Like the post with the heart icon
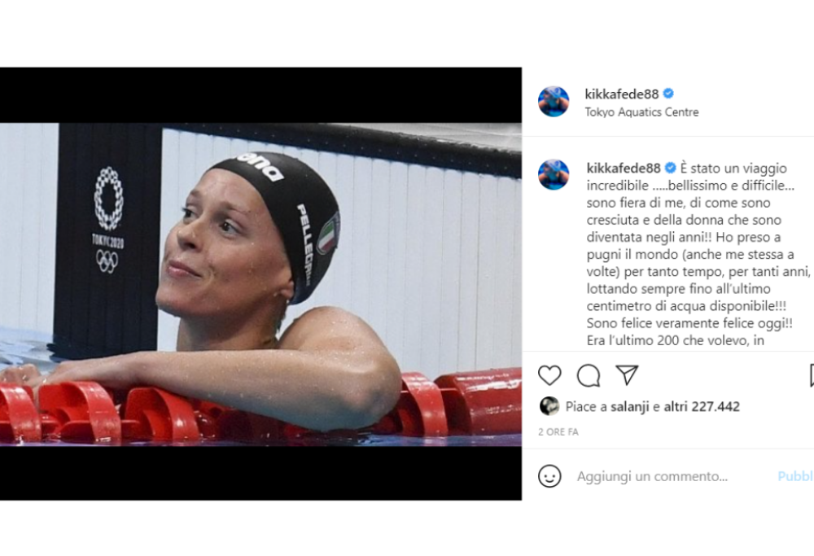 coord(549,375)
